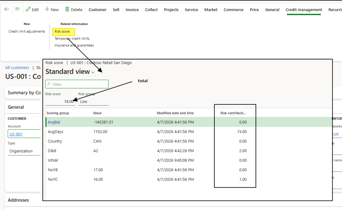Image resolution: width=342 pixels, height=210 pixels.
Task: Click the Edit pencil button
Action: (x=32, y=10)
